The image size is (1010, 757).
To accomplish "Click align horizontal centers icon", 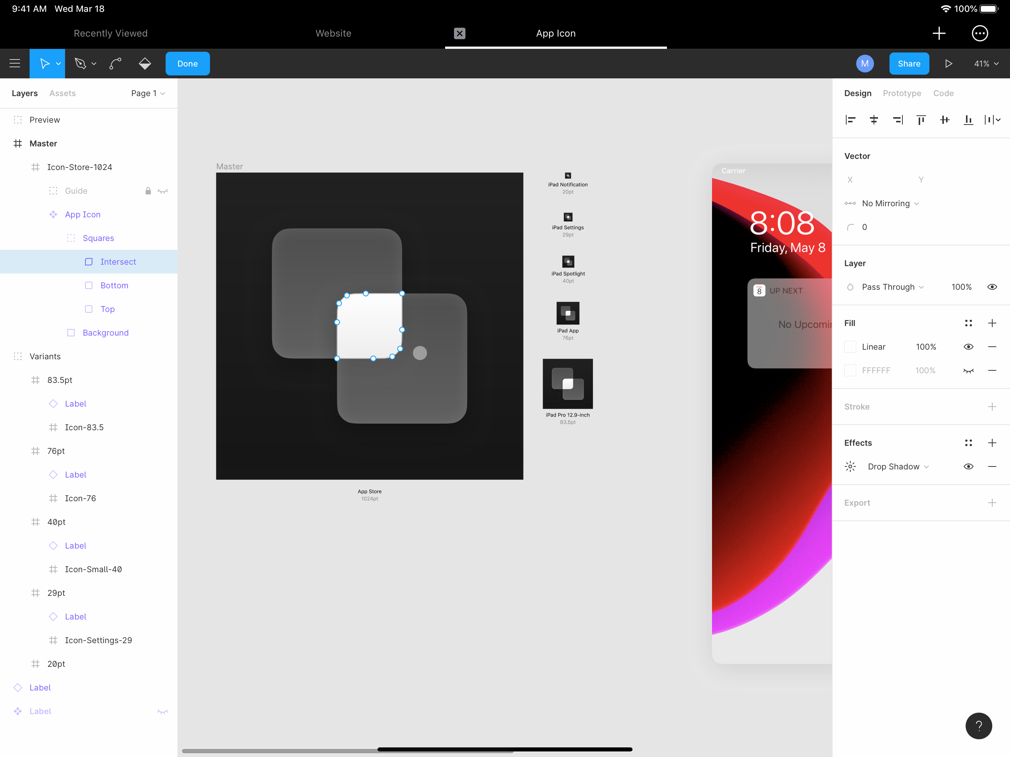I will (874, 120).
